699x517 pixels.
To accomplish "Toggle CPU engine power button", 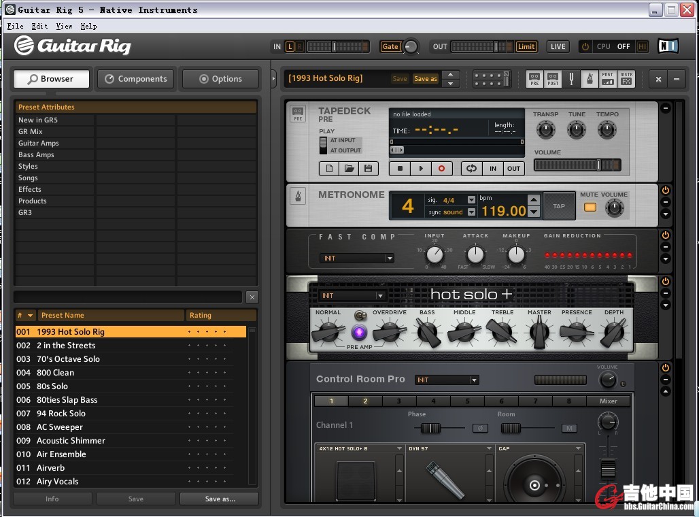I will coord(585,46).
